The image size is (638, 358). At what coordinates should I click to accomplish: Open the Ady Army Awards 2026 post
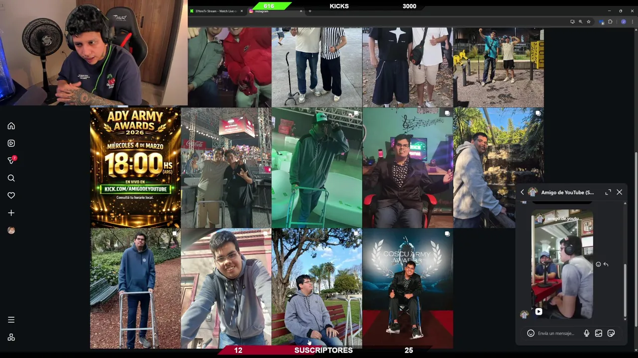click(135, 168)
